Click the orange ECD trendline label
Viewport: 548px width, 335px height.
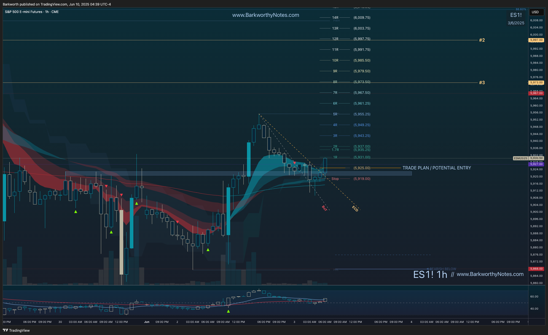coord(355,209)
